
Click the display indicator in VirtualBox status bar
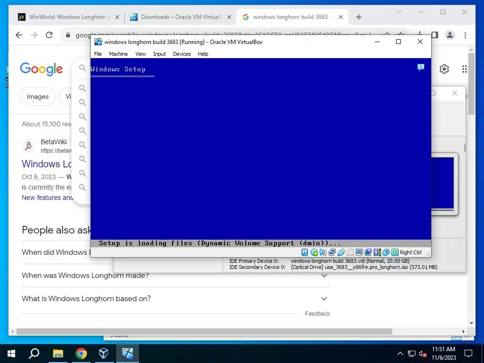point(359,252)
